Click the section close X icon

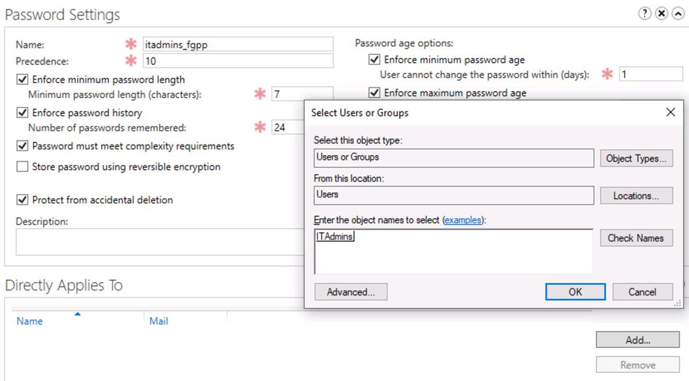tap(661, 14)
